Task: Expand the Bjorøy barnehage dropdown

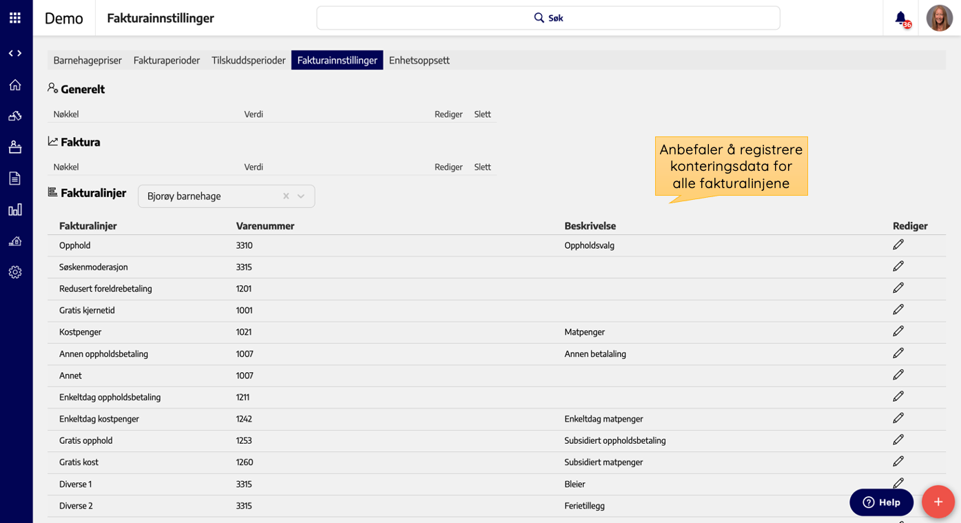Action: (301, 196)
